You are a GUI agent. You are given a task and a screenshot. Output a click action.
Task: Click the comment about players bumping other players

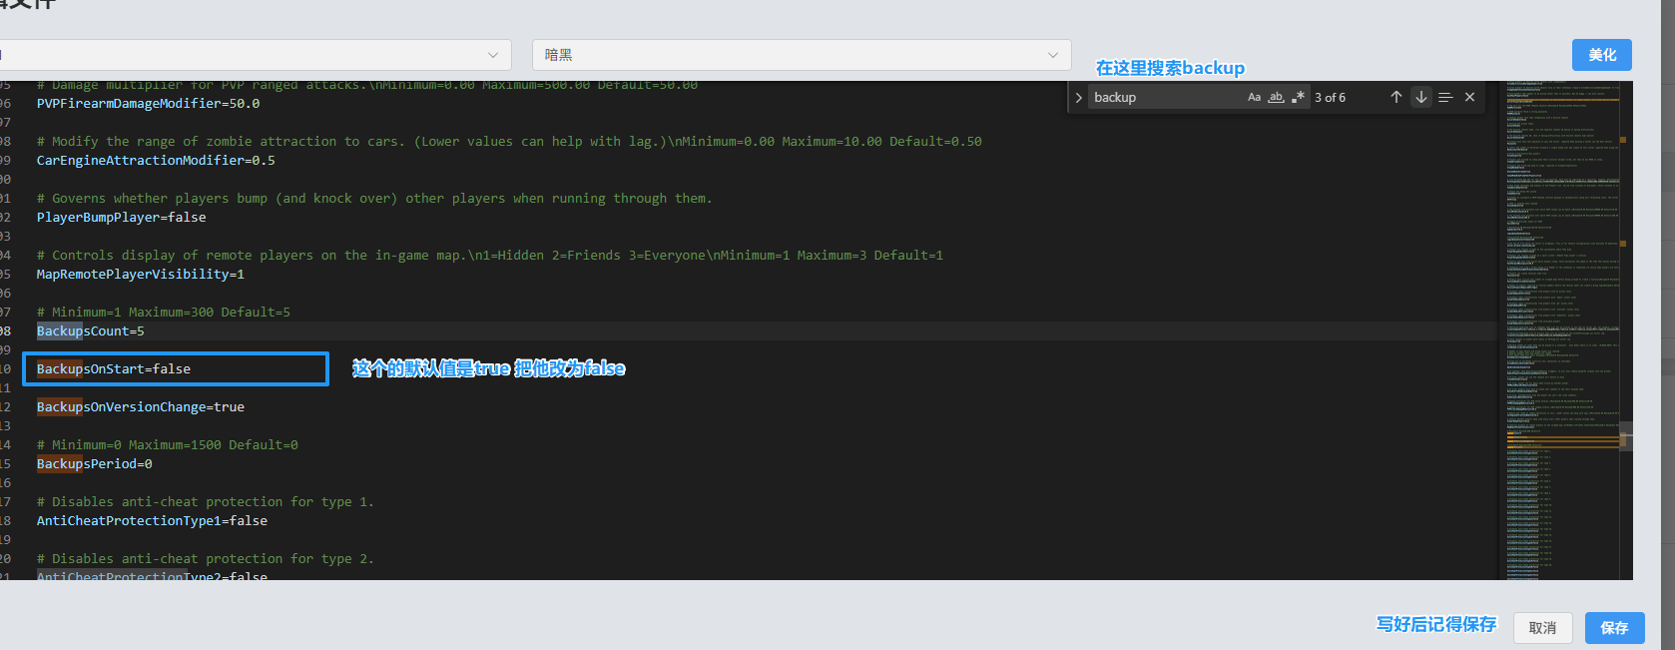tap(374, 198)
